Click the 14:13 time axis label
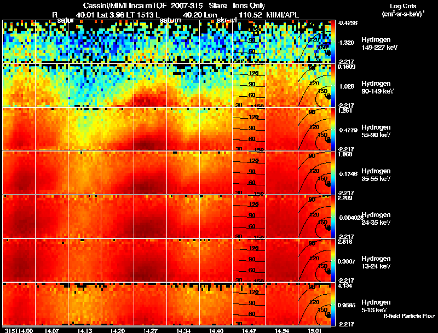This screenshot has width=438, height=333. pos(84,331)
